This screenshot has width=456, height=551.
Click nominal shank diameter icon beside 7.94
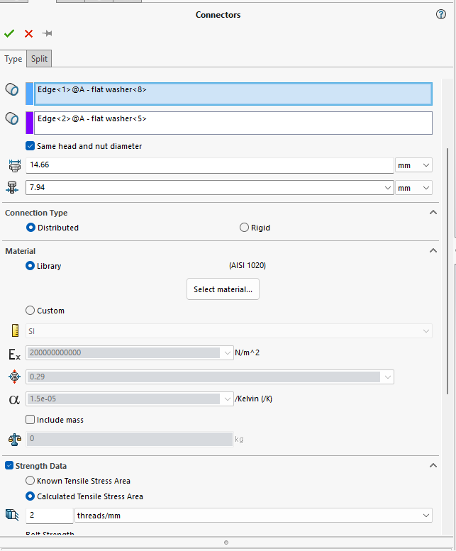12,187
